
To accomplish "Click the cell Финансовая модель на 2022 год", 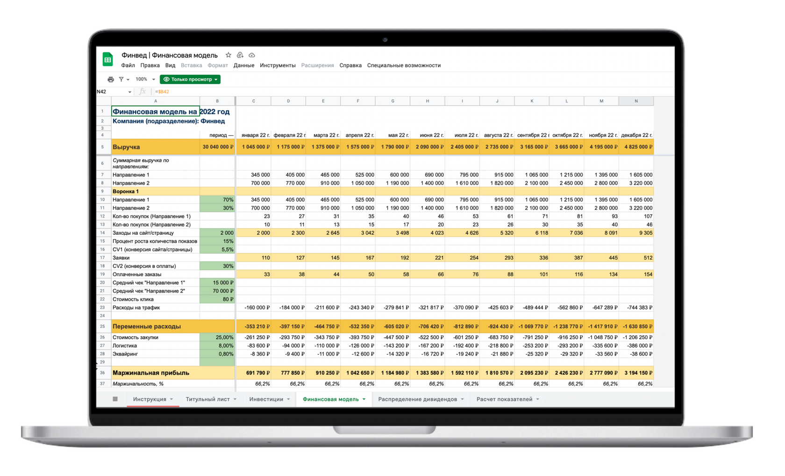I will tap(155, 112).
